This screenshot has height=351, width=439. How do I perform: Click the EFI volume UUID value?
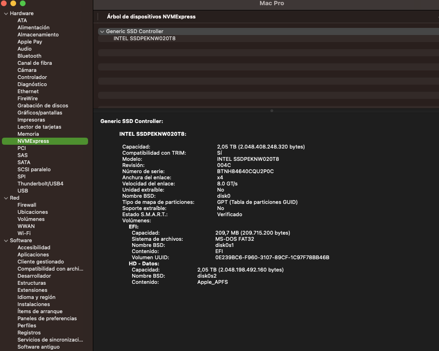click(x=272, y=258)
